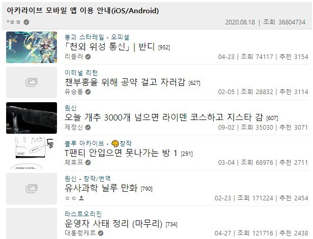This screenshot has height=239, width=313.
Task: Click the palette icon before 창작
Action: point(115,143)
